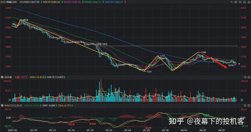The height and width of the screenshot is (132, 251).
Task: Click the 05-16 date on time axis
Action: point(71,130)
